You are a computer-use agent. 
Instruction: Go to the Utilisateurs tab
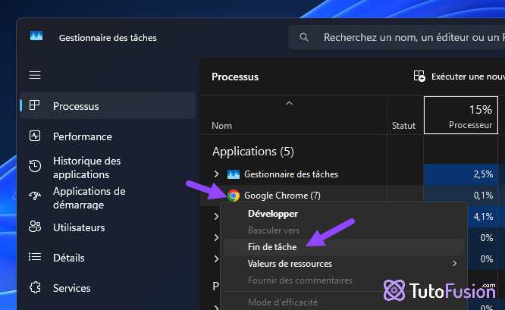click(79, 227)
